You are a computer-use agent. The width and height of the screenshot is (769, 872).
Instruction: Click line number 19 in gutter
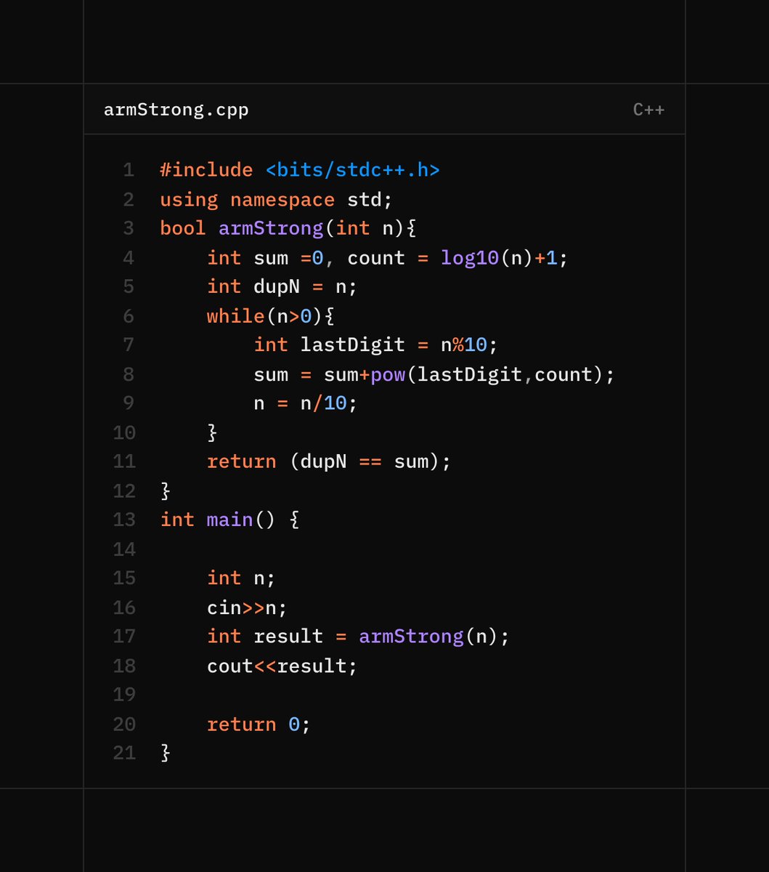124,695
